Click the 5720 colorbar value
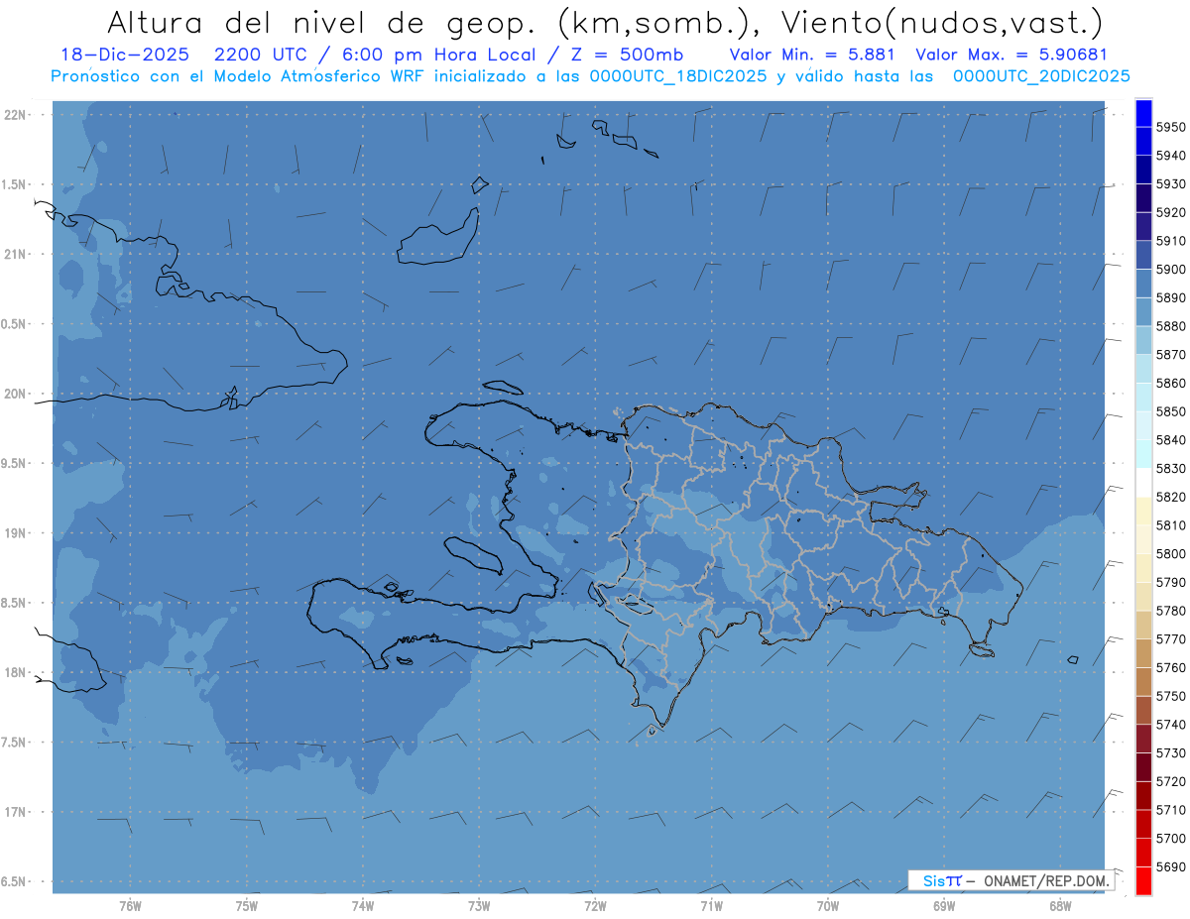 pyautogui.click(x=1171, y=781)
